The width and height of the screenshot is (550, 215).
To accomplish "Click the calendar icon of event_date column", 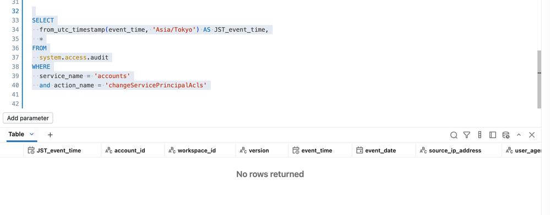I will (x=360, y=150).
